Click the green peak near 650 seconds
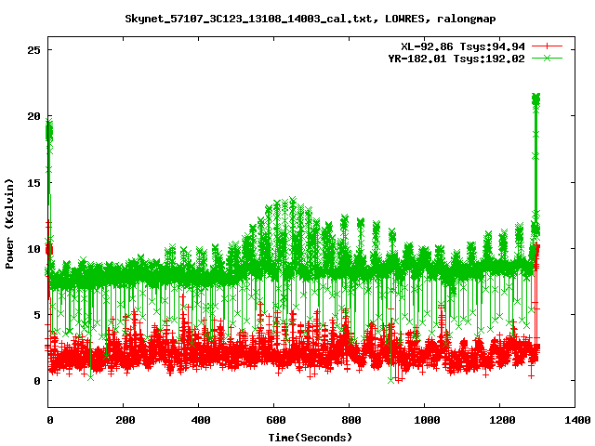 tap(292, 200)
